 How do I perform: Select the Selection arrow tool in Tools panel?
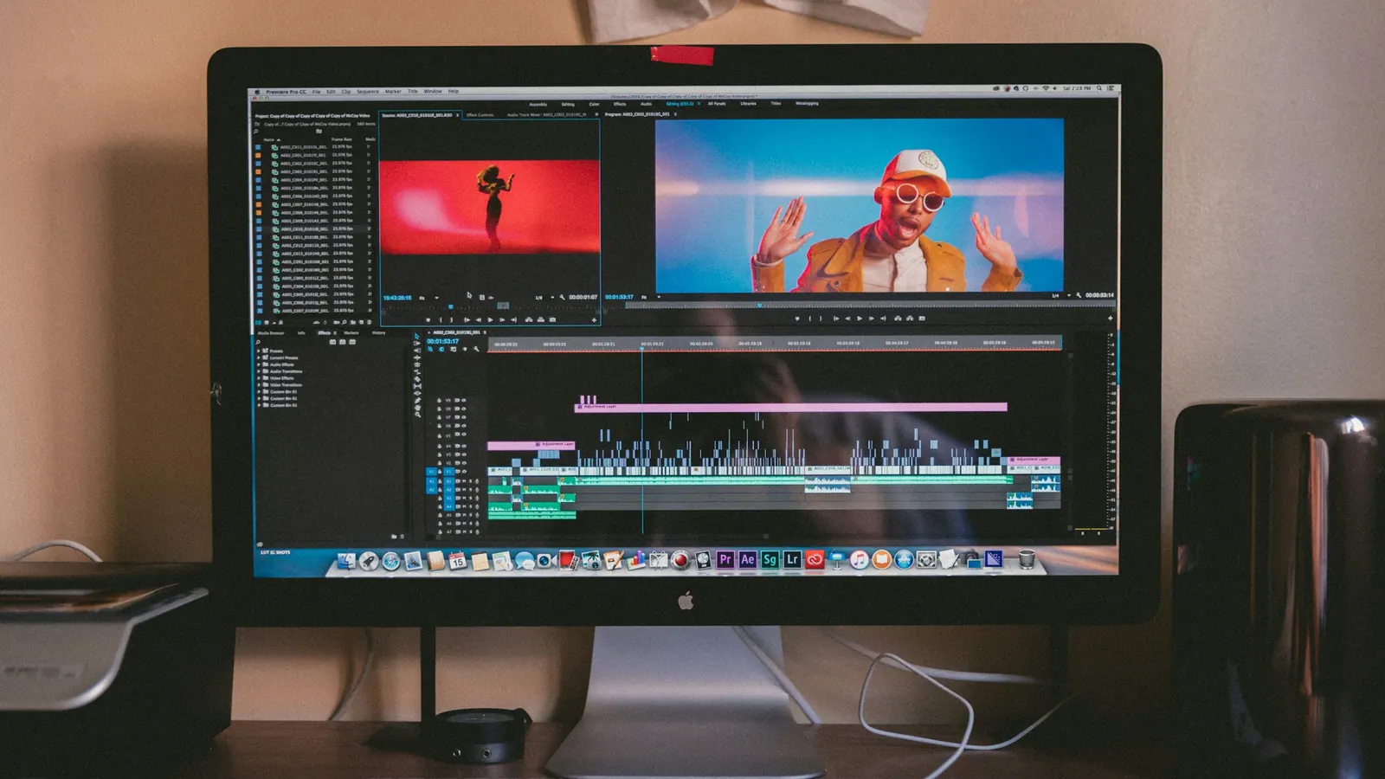(x=417, y=337)
